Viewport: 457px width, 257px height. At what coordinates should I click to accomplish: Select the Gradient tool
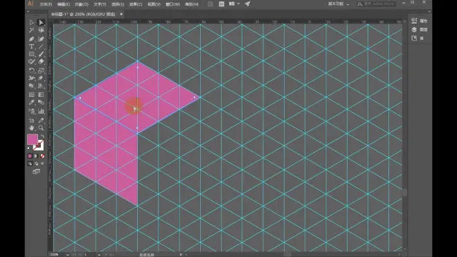pyautogui.click(x=41, y=94)
